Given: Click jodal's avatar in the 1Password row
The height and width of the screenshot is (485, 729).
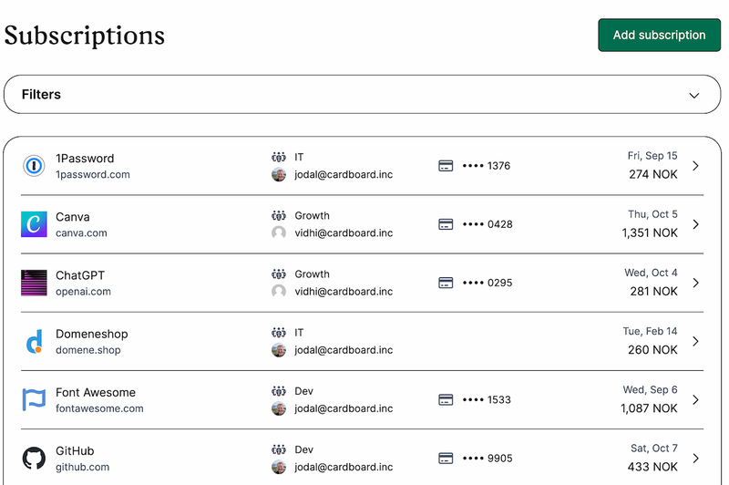Looking at the screenshot, I should pos(279,174).
